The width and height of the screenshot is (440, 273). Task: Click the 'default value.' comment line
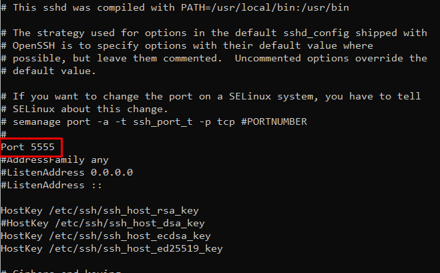[x=48, y=71]
